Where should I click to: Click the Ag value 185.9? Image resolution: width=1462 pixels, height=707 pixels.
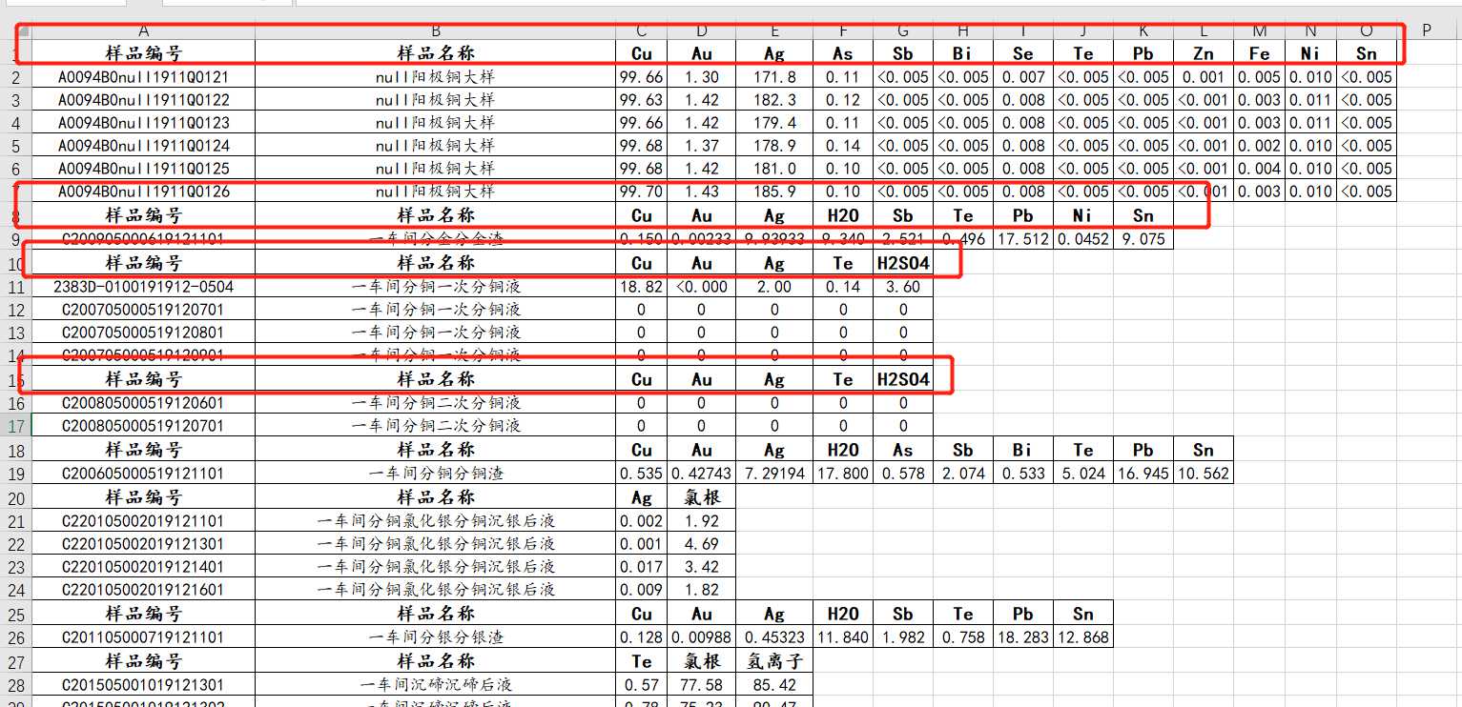coord(774,192)
